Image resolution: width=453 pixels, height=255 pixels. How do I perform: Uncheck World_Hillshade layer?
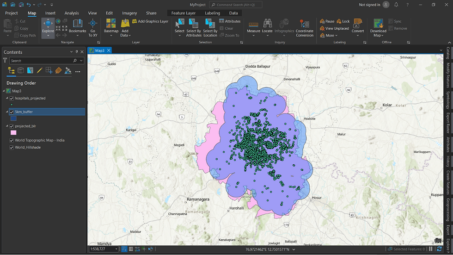(x=12, y=148)
